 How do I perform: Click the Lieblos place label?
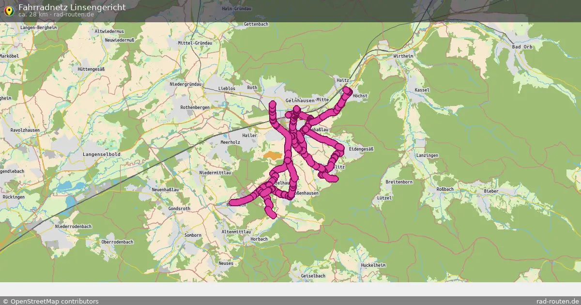(x=227, y=89)
